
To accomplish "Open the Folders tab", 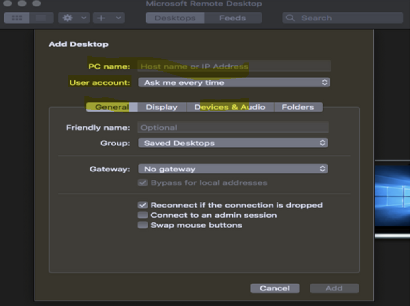I will (298, 107).
